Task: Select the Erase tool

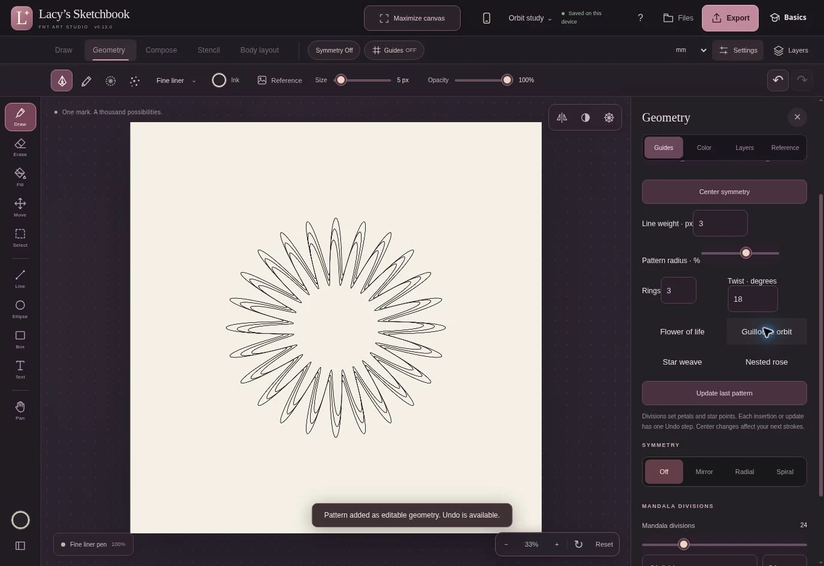Action: (x=21, y=147)
